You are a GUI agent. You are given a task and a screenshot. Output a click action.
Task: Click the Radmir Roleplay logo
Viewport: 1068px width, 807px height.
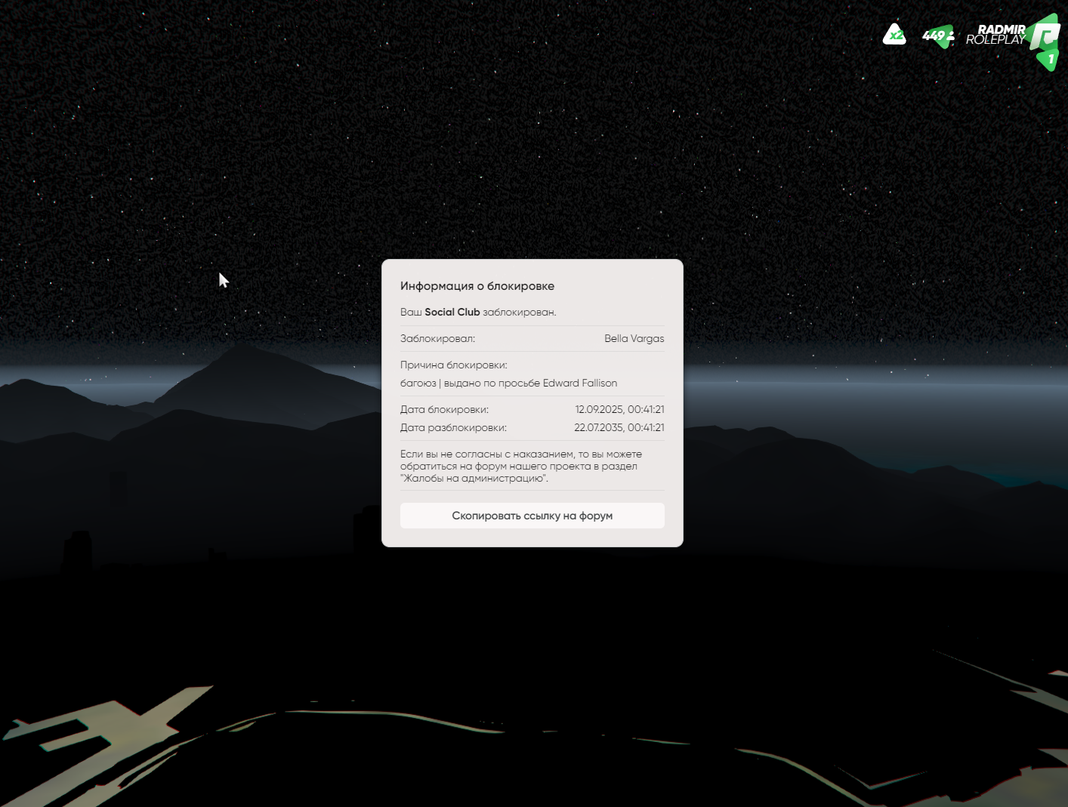(1012, 35)
